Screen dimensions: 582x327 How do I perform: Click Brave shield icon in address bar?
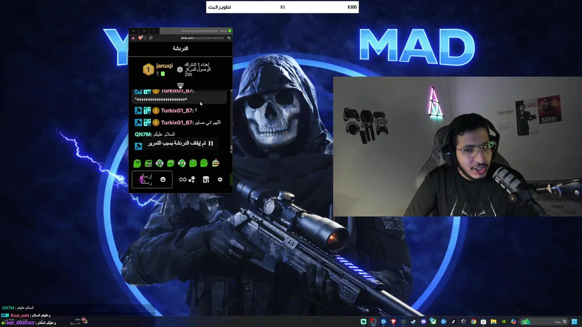140,38
